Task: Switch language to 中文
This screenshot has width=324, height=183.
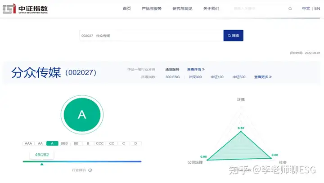Action: tap(306, 9)
